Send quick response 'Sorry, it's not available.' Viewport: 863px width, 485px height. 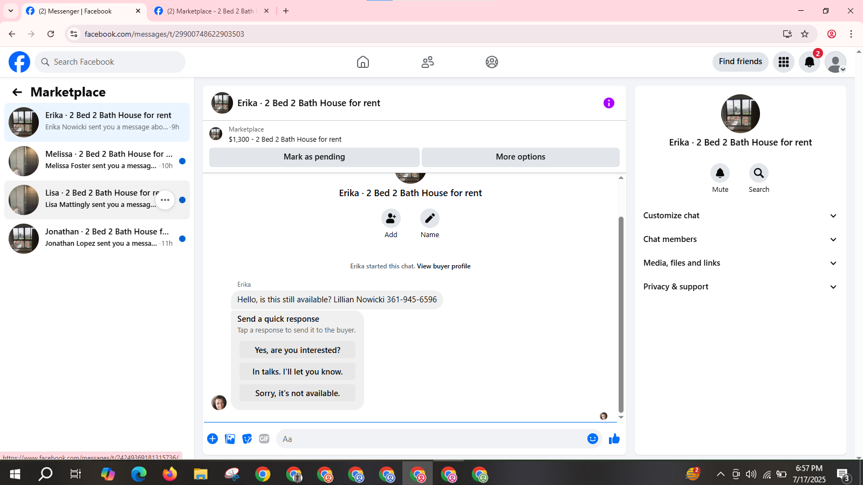tap(297, 393)
